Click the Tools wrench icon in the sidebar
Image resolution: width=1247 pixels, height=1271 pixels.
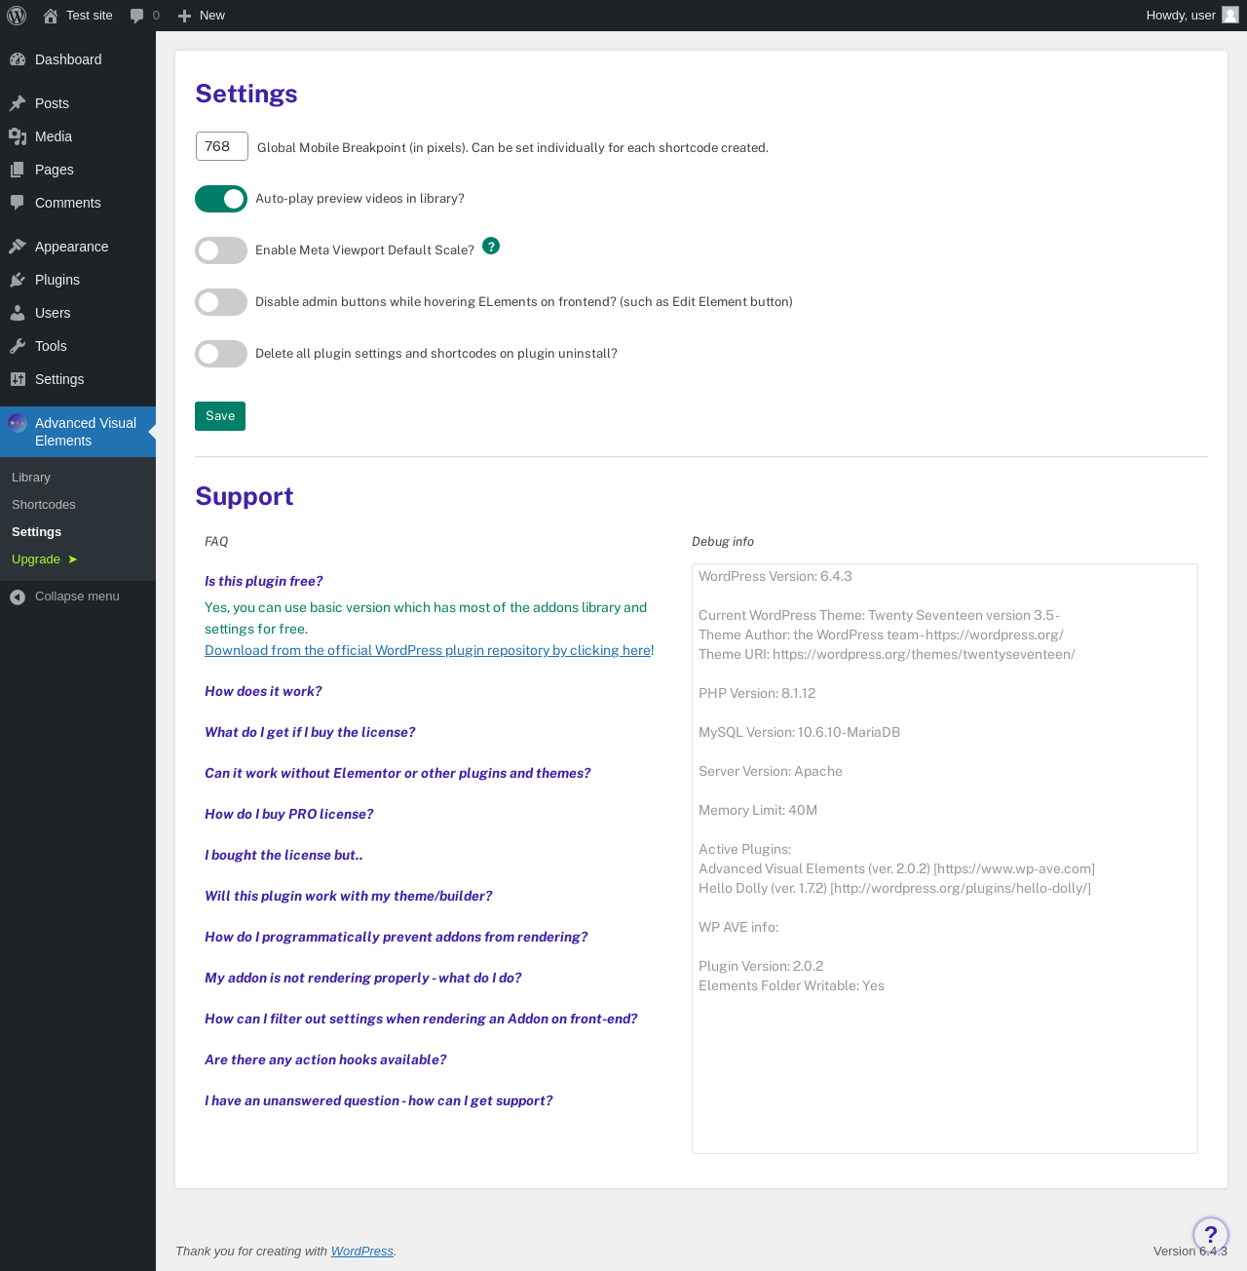tap(18, 346)
